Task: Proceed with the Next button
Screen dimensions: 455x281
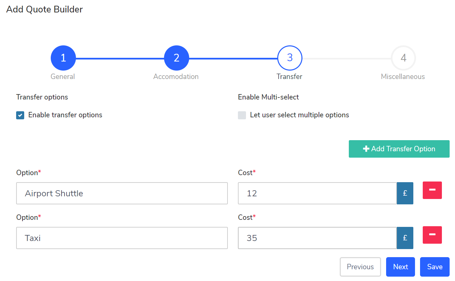Action: pyautogui.click(x=400, y=267)
